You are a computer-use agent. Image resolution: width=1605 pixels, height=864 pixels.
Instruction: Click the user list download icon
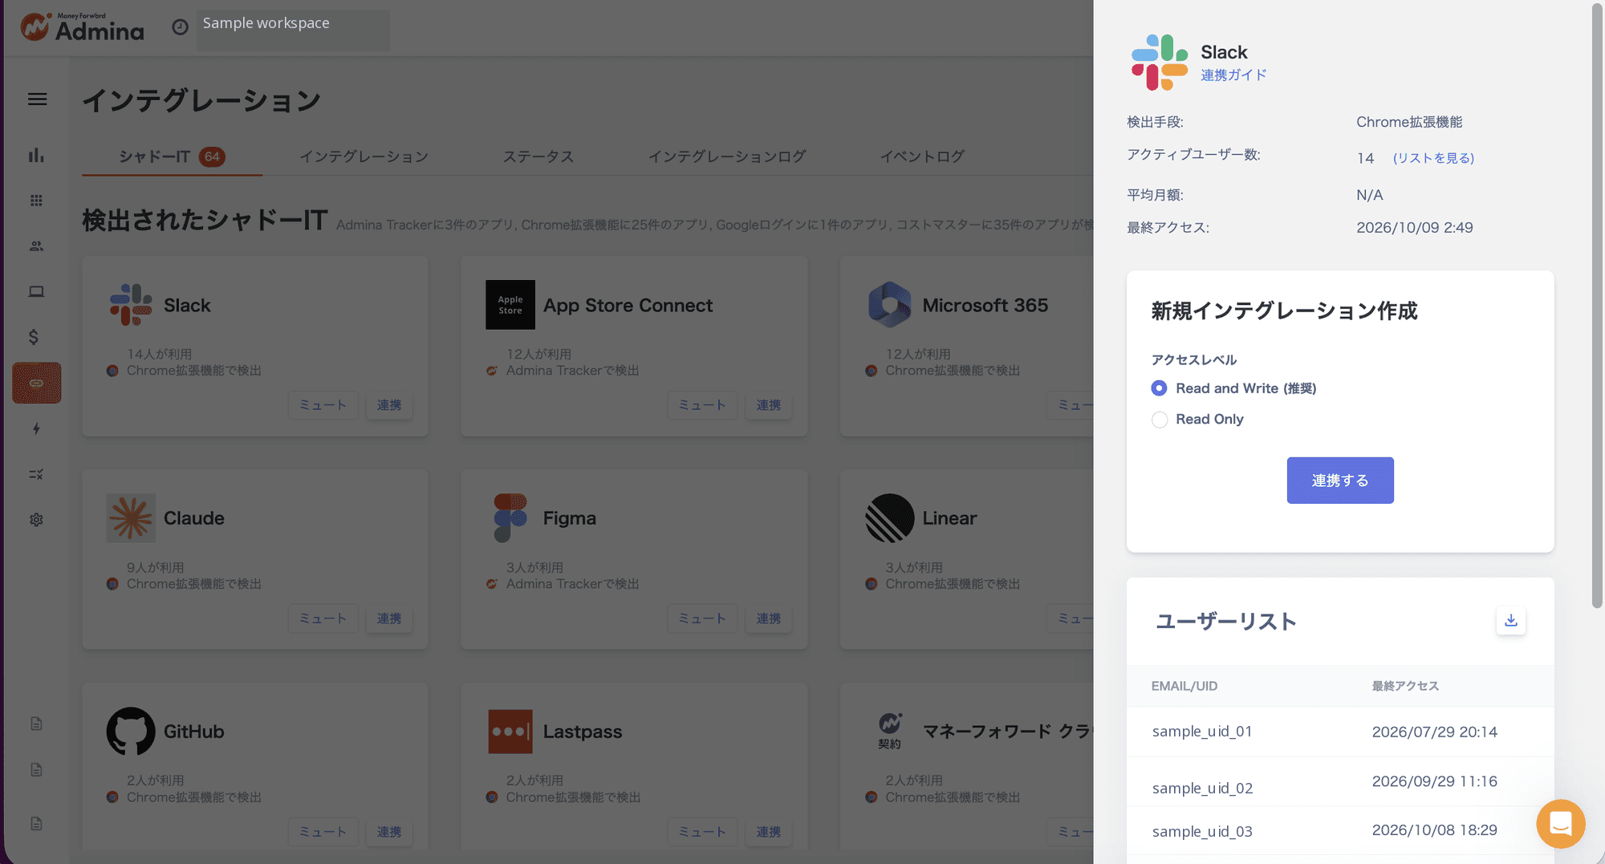click(1510, 620)
